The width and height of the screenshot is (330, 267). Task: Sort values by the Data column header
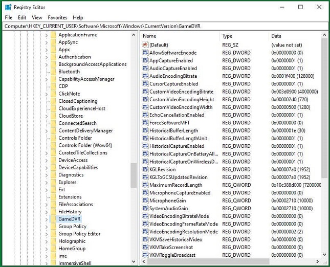click(295, 36)
